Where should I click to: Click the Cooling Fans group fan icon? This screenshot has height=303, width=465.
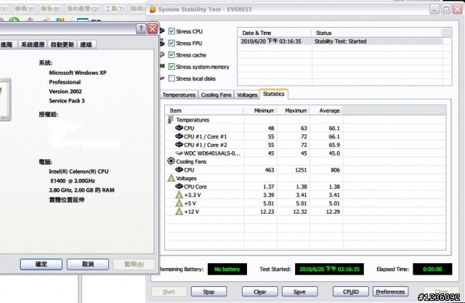pos(171,161)
